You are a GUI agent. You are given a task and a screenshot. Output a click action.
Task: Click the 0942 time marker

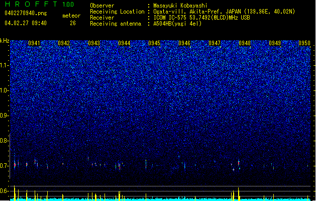64,43
